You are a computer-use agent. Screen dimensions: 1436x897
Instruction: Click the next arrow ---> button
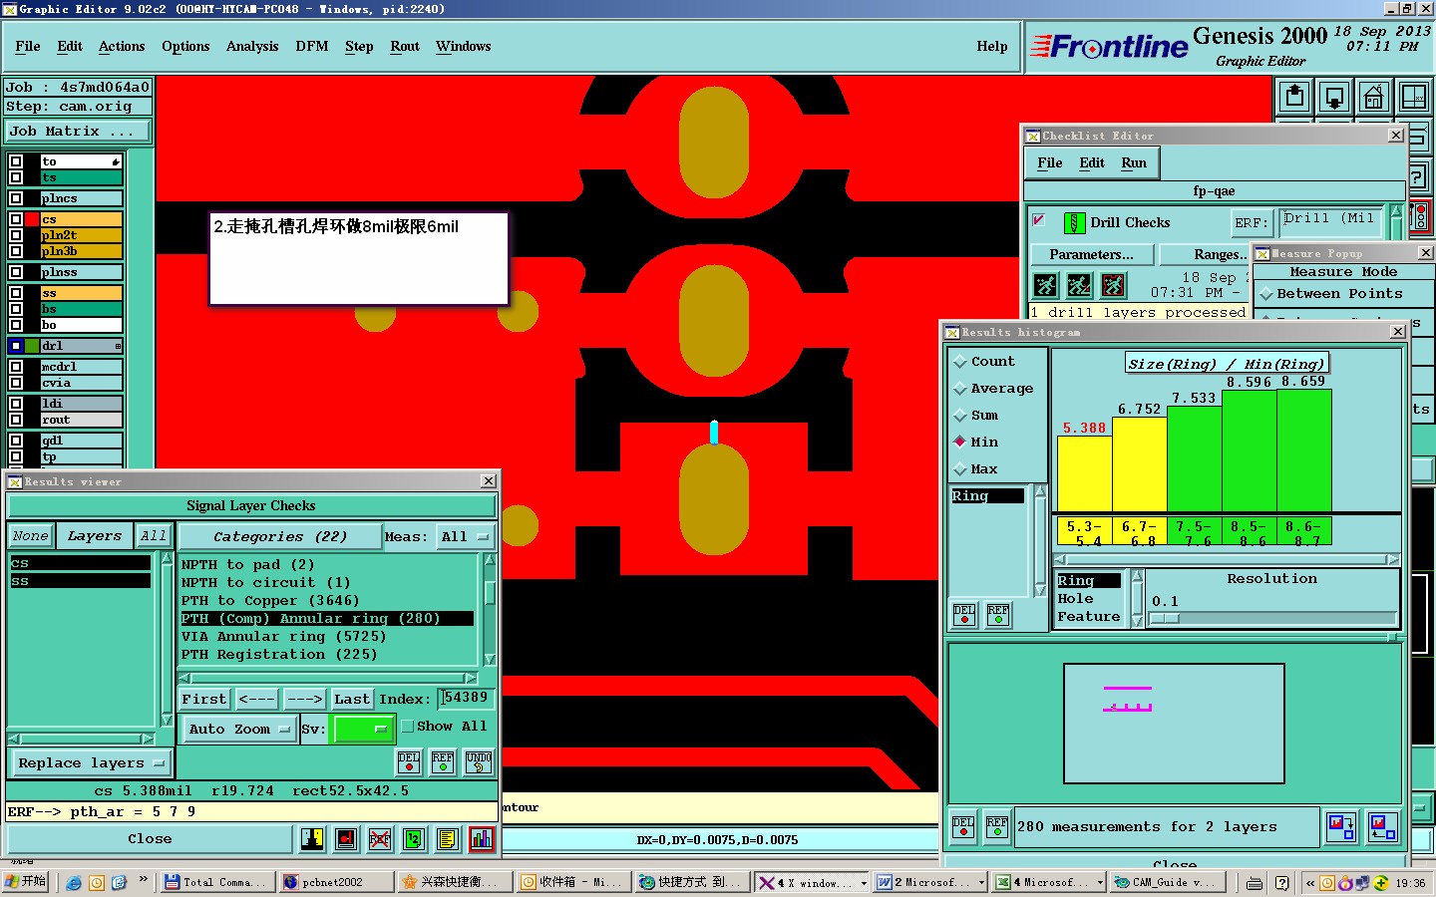click(x=304, y=700)
